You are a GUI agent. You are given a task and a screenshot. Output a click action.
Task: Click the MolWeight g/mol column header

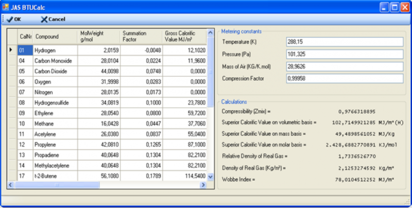point(99,37)
